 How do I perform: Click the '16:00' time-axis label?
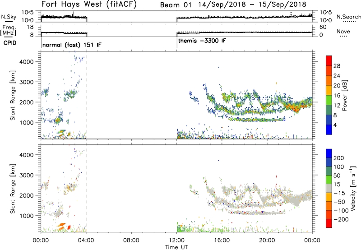pyautogui.click(x=222, y=241)
